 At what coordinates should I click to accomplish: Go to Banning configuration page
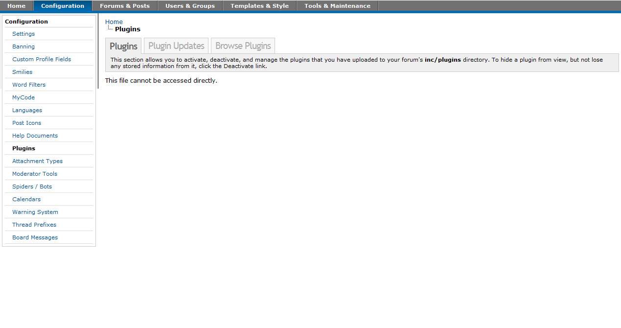point(23,47)
